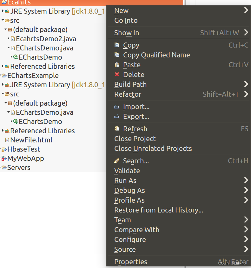Open Properties from the context menu
251x268 pixels.
(x=130, y=262)
